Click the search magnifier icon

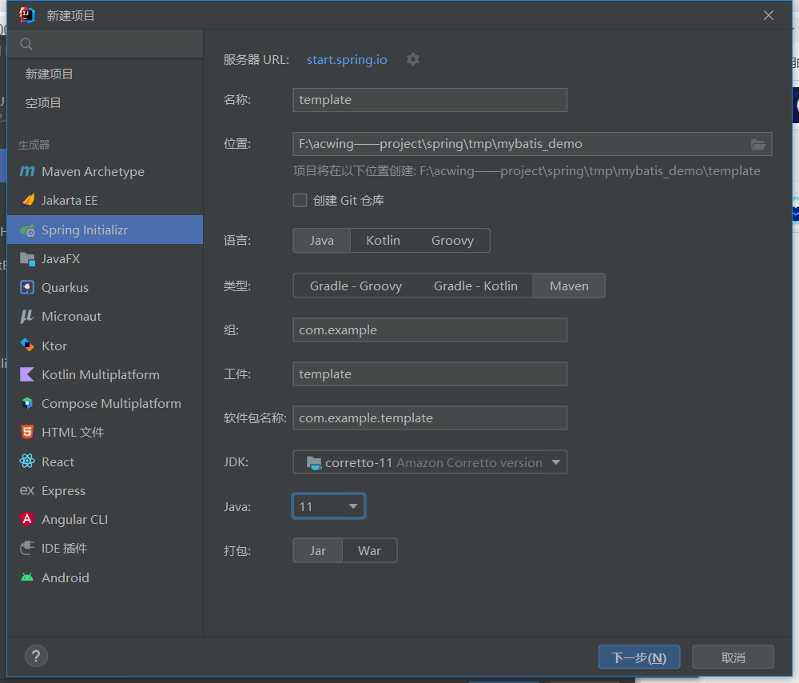coord(26,44)
